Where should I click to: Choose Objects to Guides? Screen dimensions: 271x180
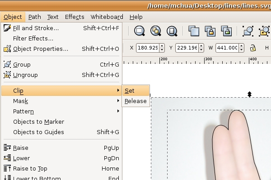point(61,132)
